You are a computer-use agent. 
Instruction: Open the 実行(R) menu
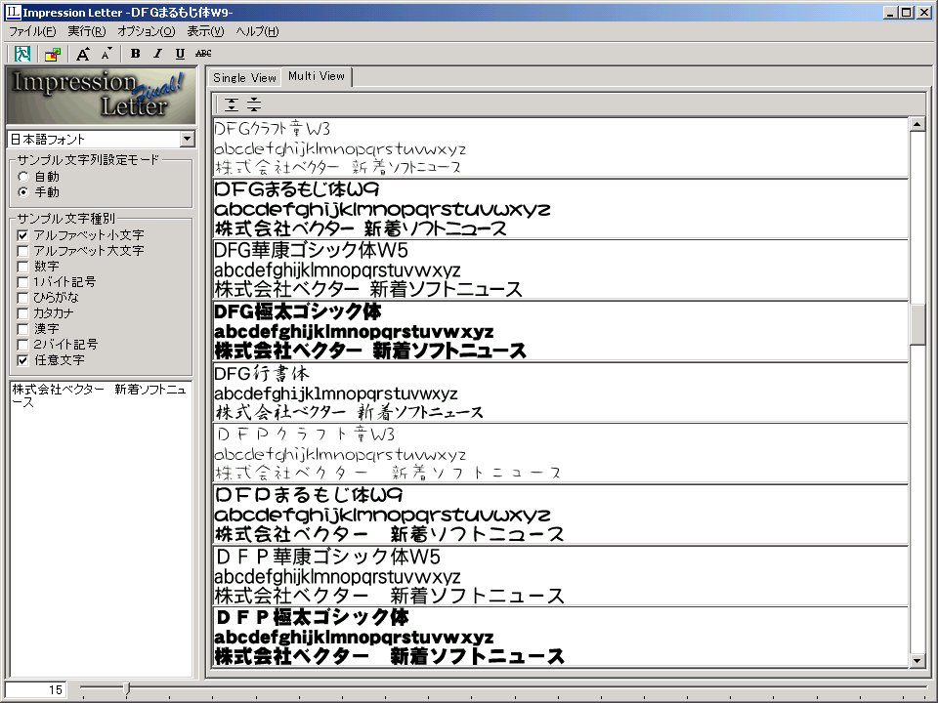[87, 31]
